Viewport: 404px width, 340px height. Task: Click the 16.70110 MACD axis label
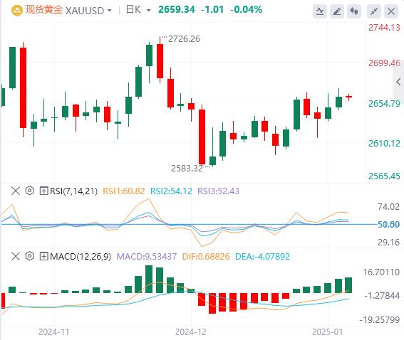coord(381,272)
